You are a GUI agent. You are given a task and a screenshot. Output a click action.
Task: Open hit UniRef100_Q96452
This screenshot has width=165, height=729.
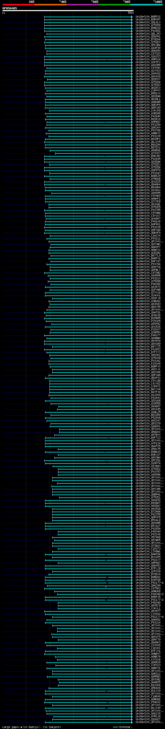point(148,620)
